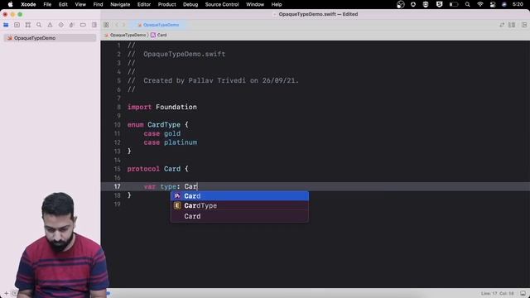Click line 17 in the gutter

pos(117,186)
